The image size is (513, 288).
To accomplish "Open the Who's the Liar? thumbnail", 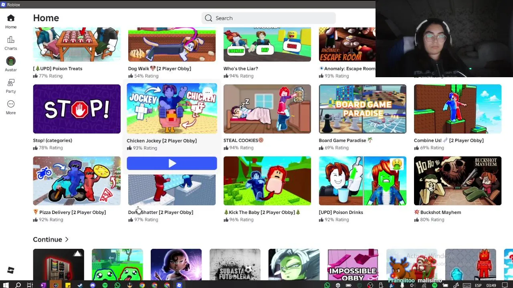I will (x=267, y=44).
